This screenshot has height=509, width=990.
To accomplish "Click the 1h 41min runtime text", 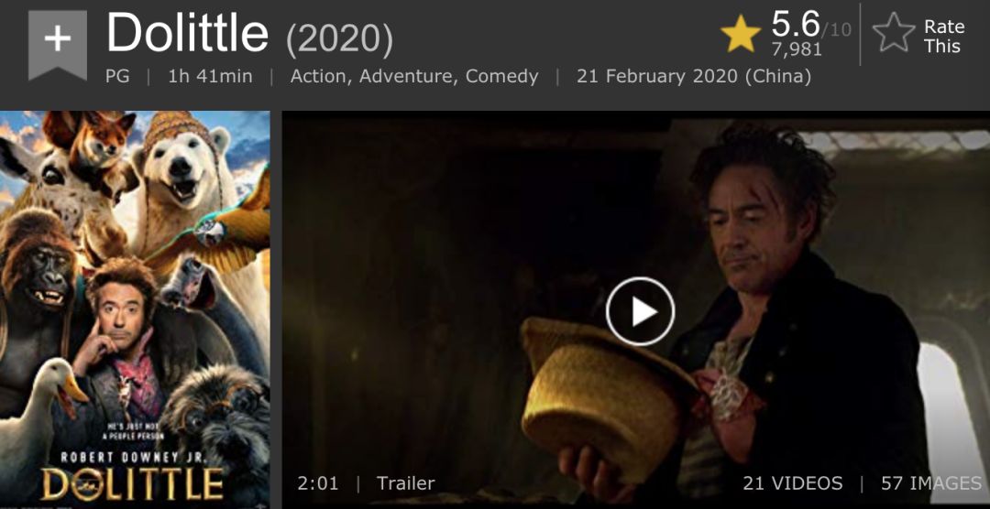I will tap(210, 77).
